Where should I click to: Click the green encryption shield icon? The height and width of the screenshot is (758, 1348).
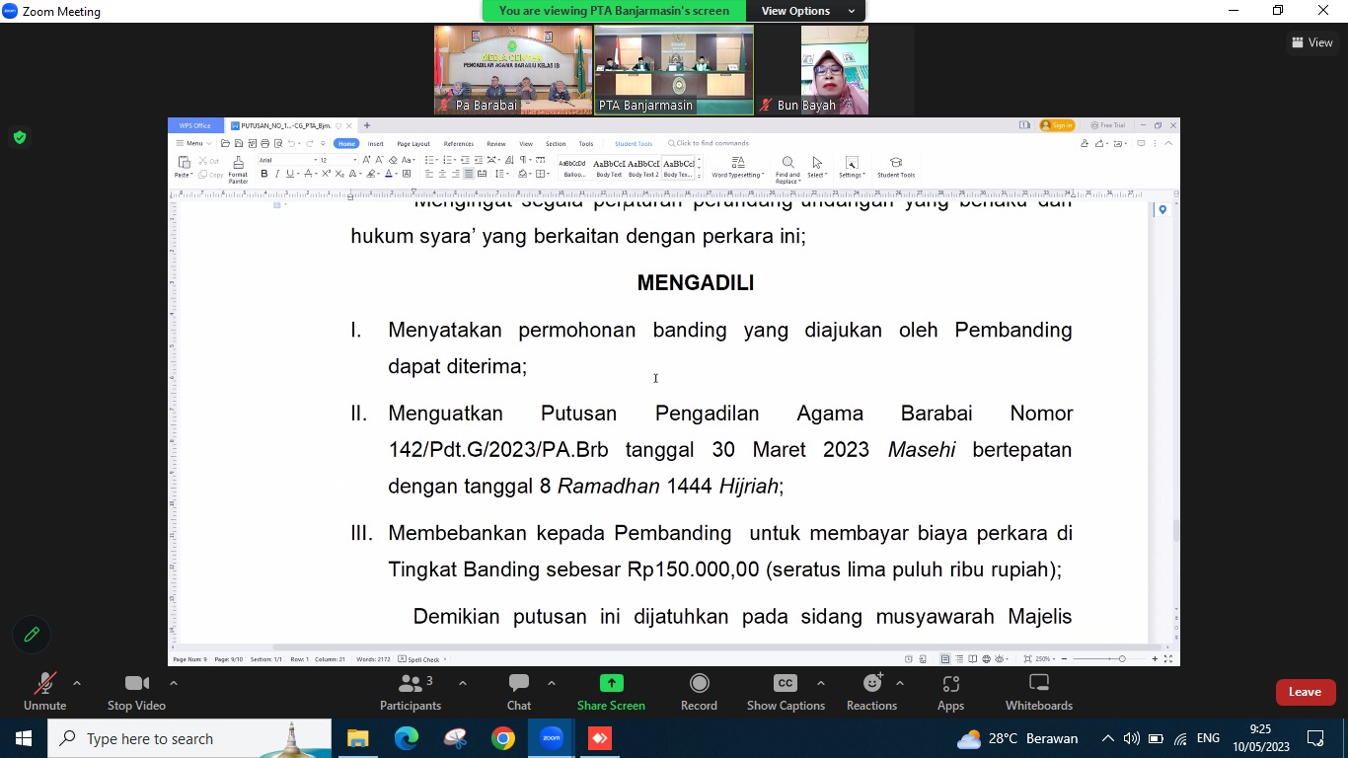pyautogui.click(x=19, y=137)
